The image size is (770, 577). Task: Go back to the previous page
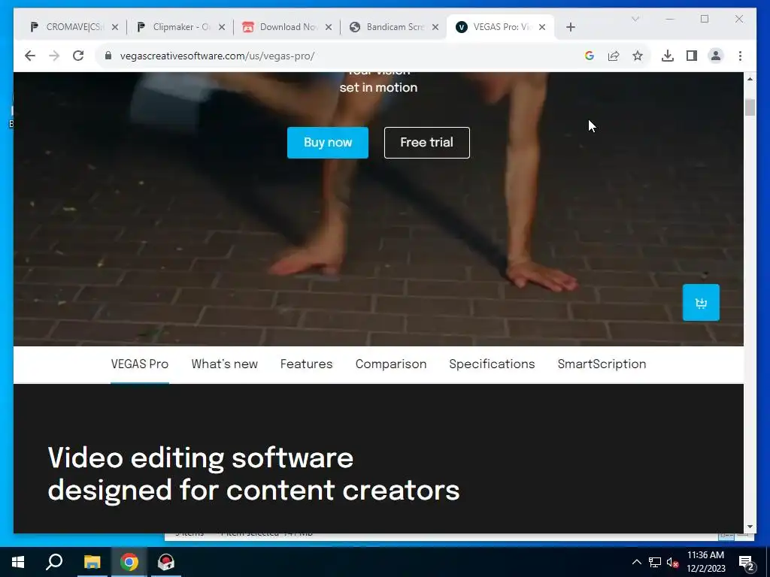pos(30,56)
